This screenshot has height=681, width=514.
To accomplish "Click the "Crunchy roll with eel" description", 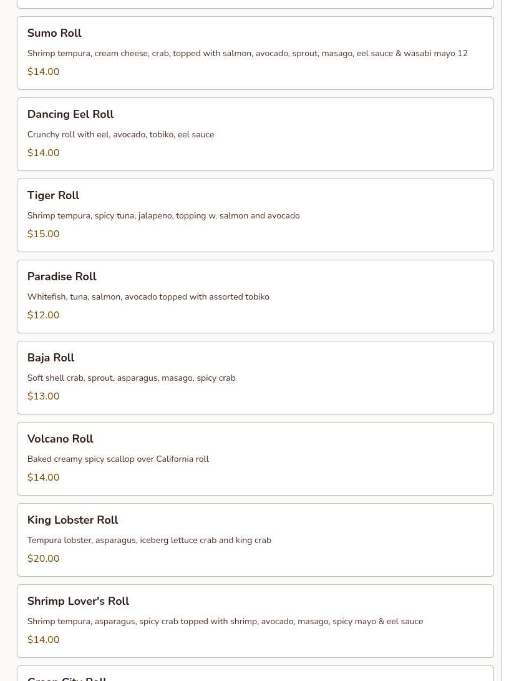I will click(120, 135).
